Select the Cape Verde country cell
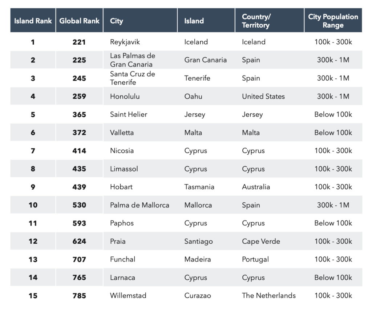The height and width of the screenshot is (312, 372). tap(261, 242)
